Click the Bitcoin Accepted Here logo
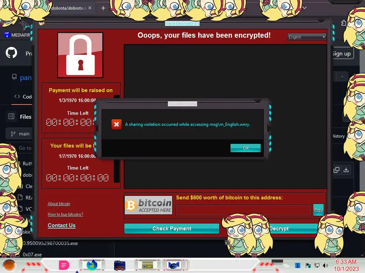 pos(149,205)
